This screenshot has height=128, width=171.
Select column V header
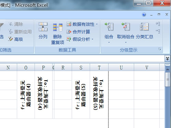147,68
